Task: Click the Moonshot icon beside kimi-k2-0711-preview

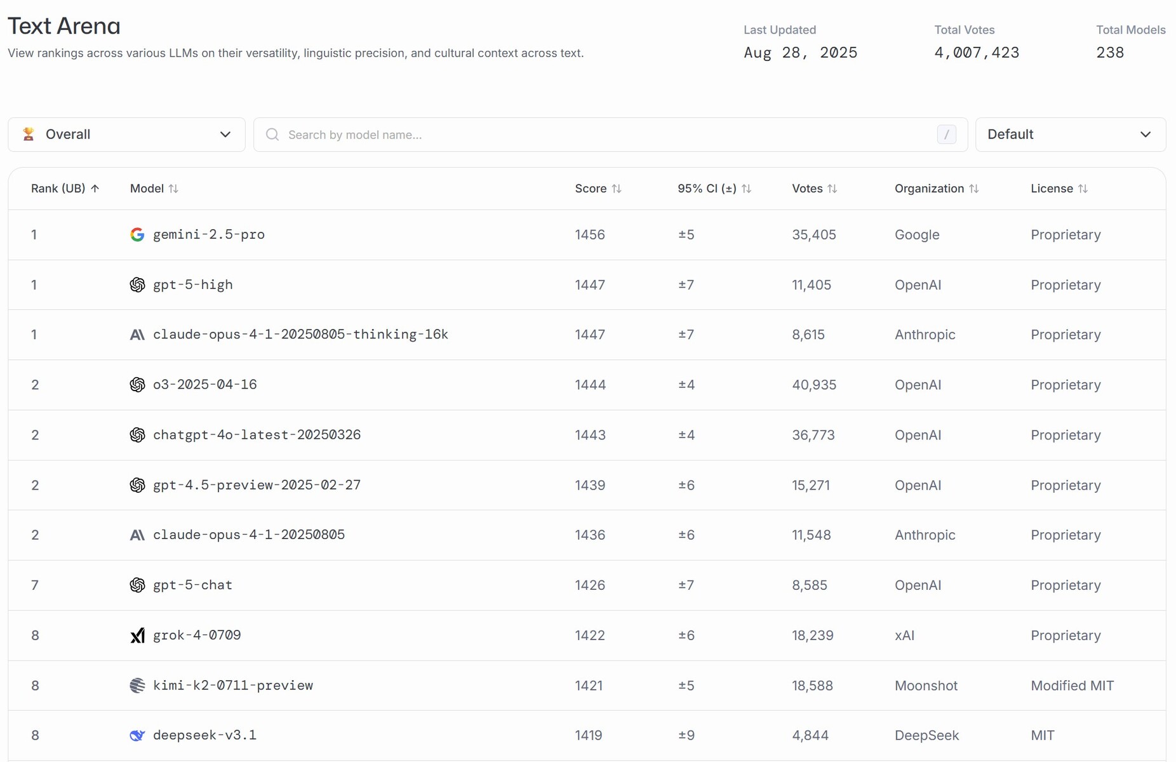Action: (137, 686)
